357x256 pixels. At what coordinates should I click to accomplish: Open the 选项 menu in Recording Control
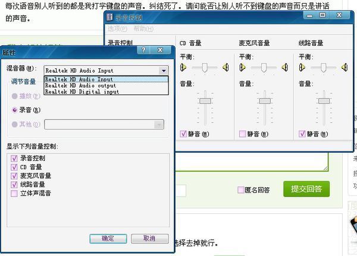(117, 29)
